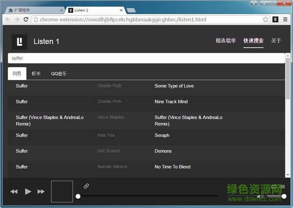Select the QQ音乐 source tab
293x208 pixels.
click(59, 74)
